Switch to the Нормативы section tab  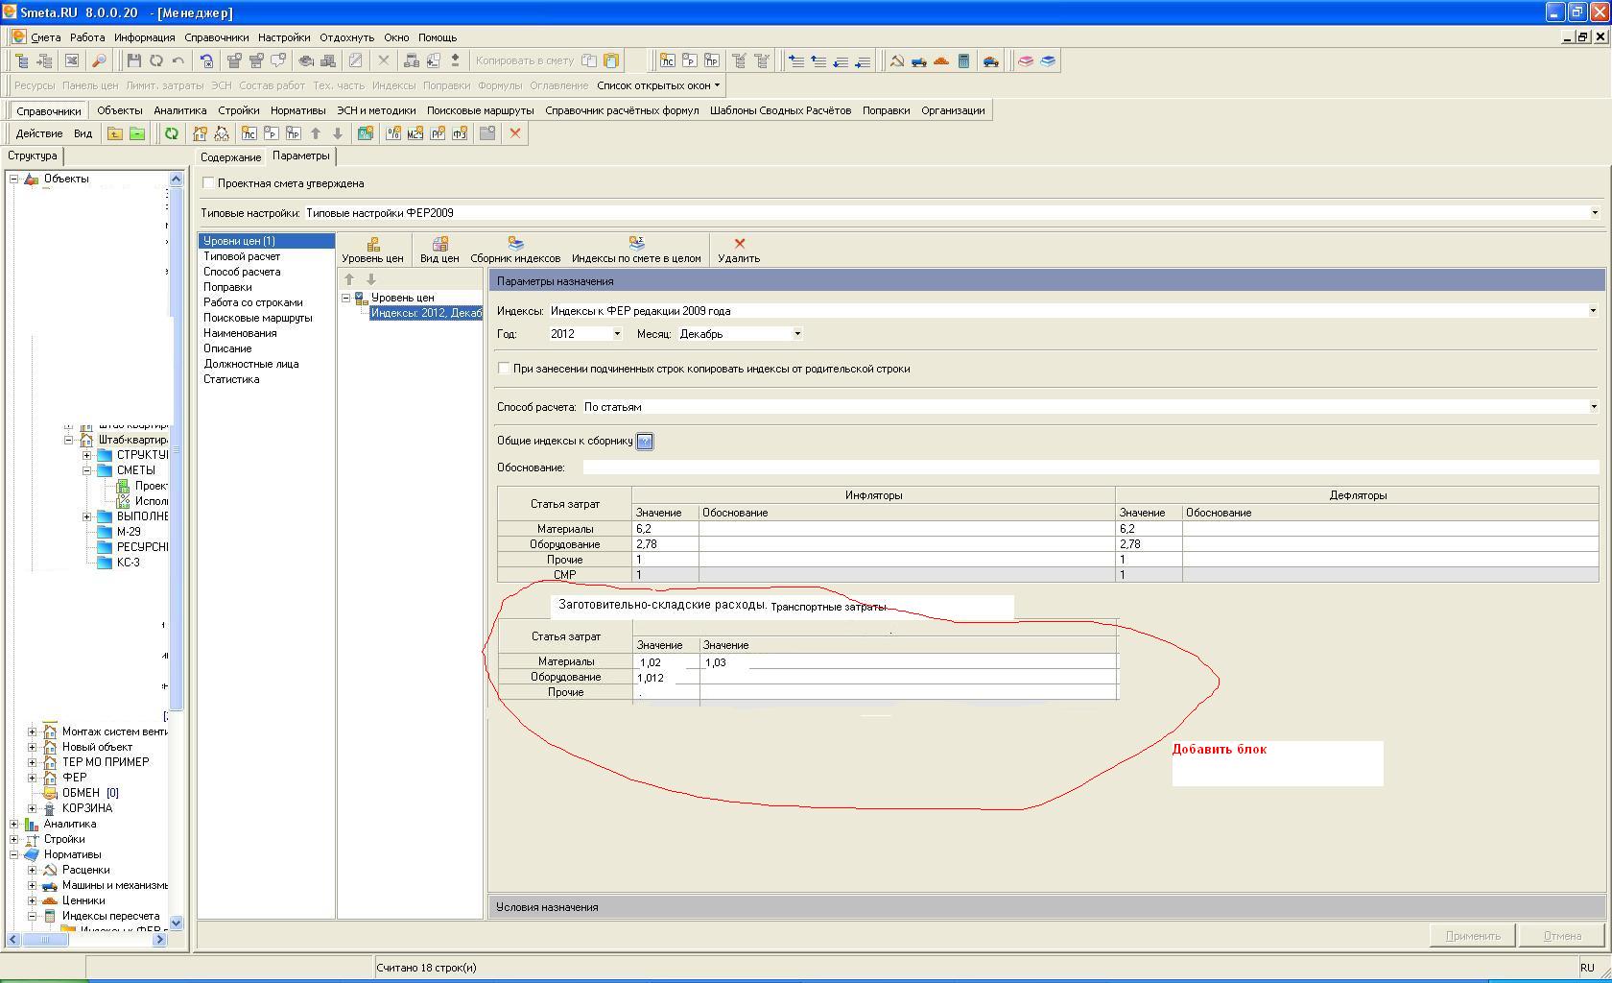[x=297, y=110]
